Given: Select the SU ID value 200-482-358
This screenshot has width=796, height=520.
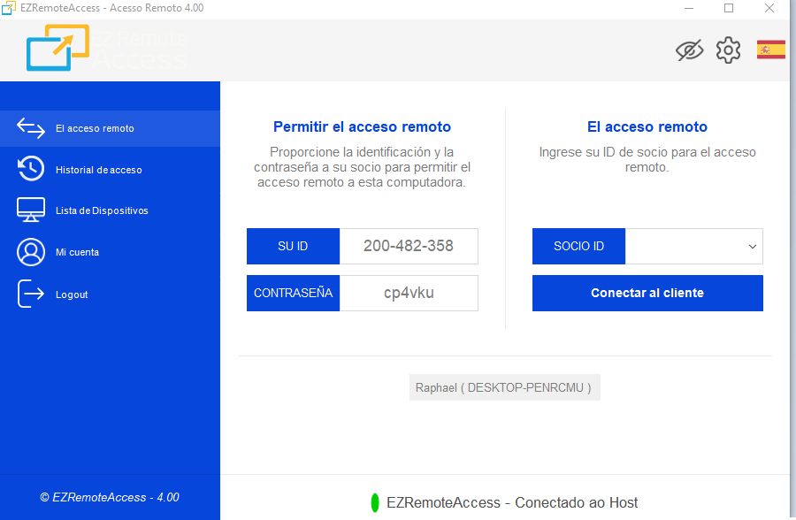Looking at the screenshot, I should point(409,246).
